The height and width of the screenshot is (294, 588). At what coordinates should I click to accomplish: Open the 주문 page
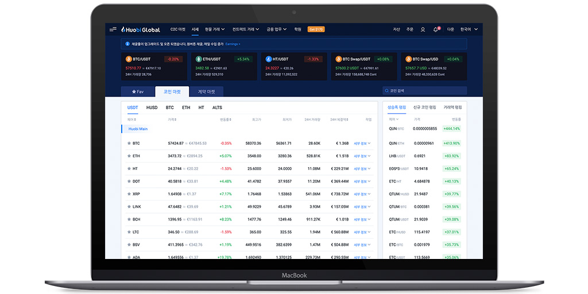[x=409, y=29]
